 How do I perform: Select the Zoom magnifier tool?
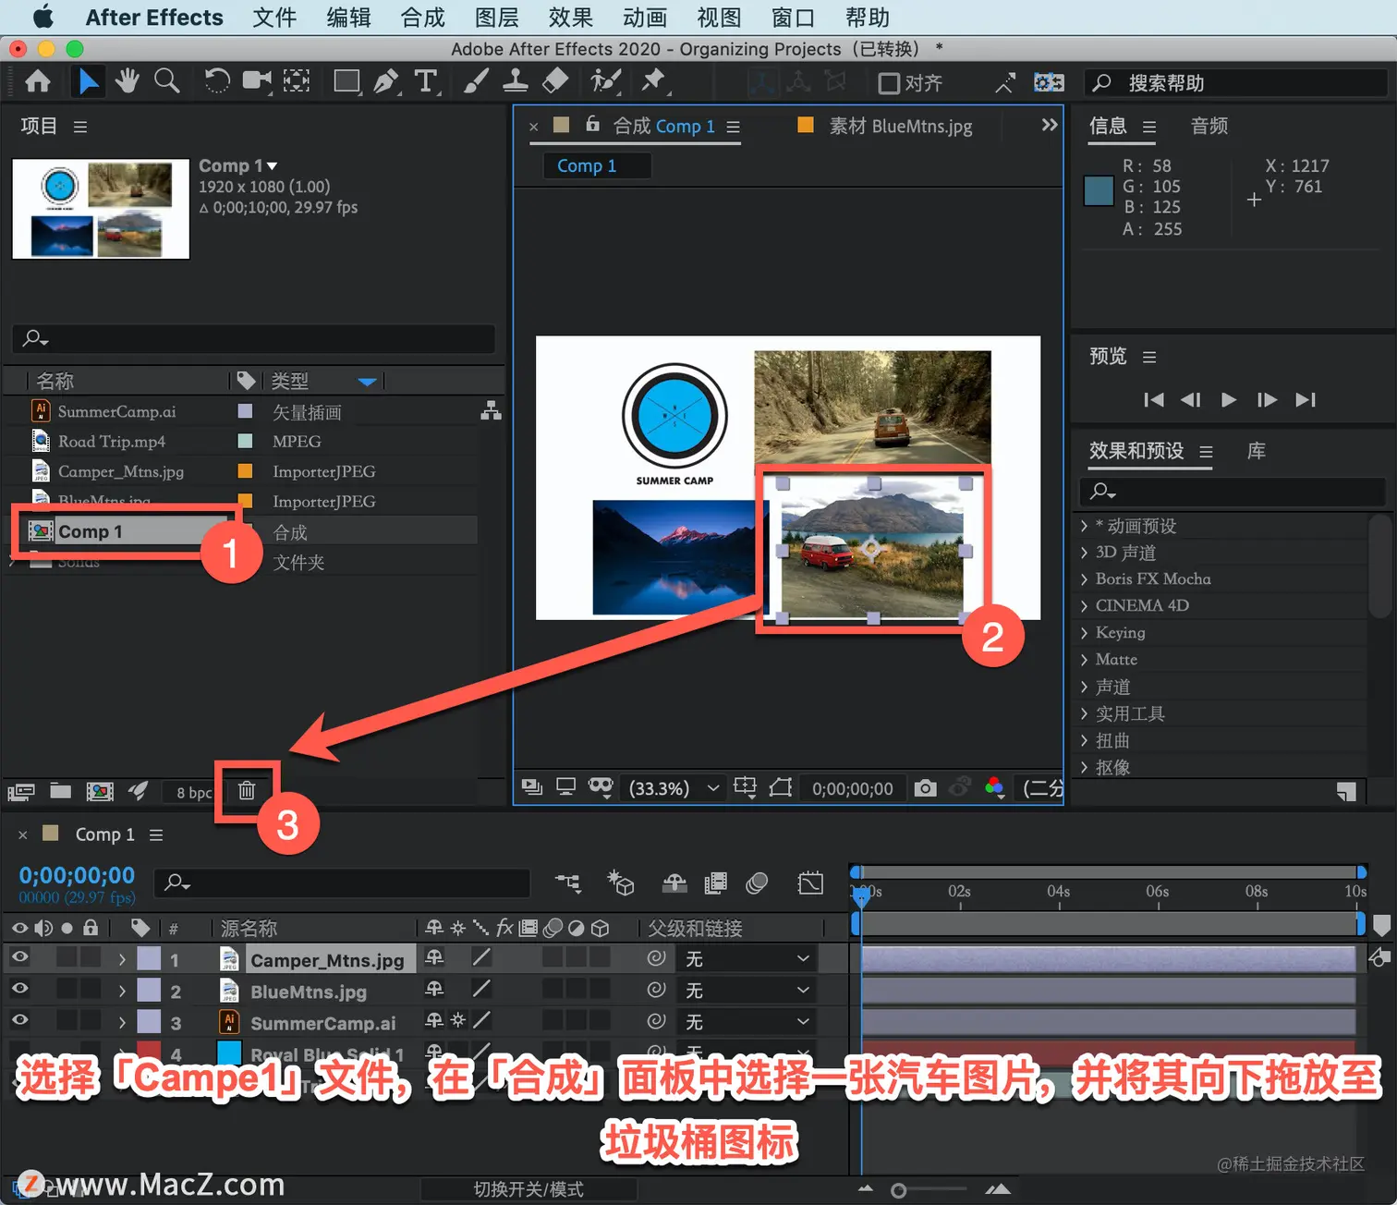coord(166,81)
